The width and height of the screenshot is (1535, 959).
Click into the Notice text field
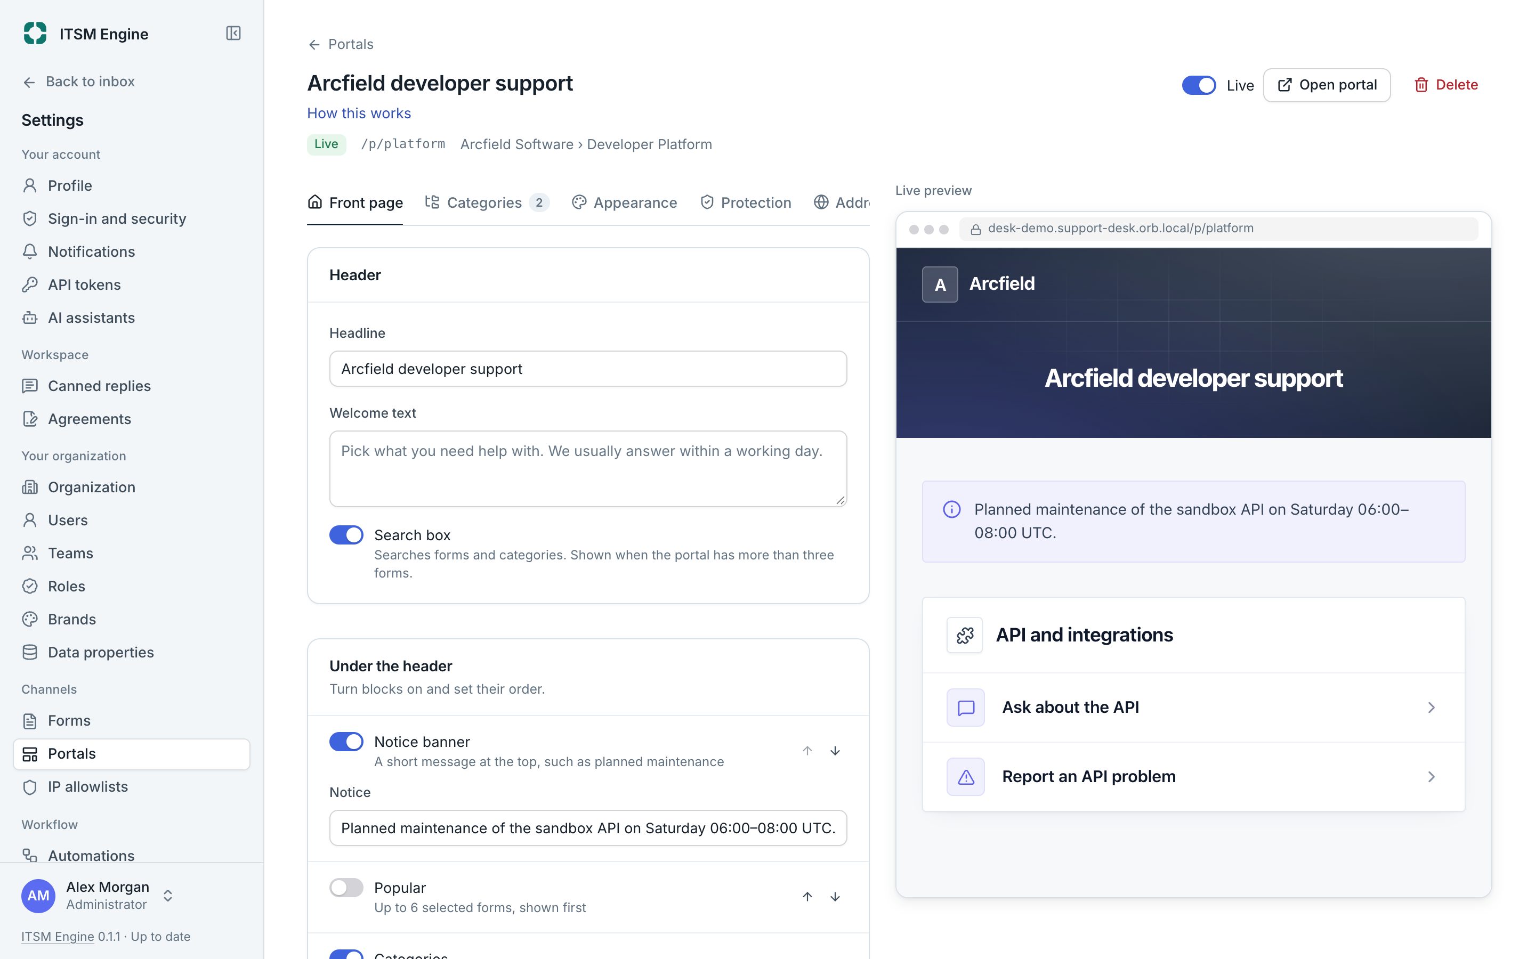pos(588,828)
